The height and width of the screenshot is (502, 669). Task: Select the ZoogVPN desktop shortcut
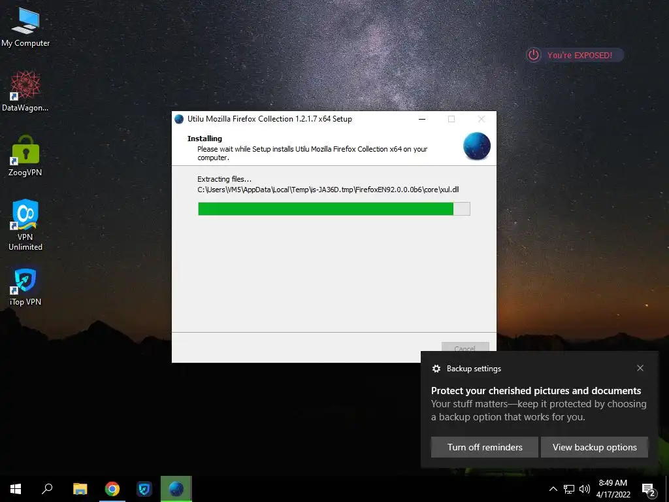click(x=25, y=156)
